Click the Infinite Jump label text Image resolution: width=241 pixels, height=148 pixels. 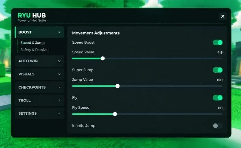(x=84, y=126)
